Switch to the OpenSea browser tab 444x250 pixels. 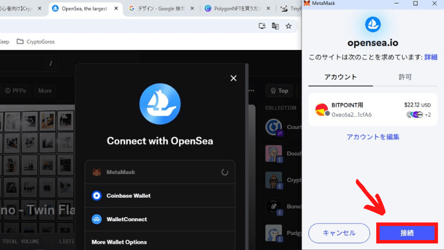tap(85, 8)
